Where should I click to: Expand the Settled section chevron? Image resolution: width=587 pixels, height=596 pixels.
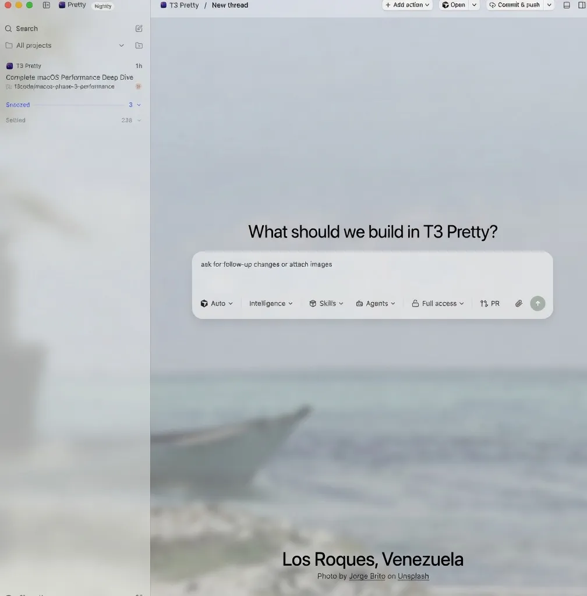pyautogui.click(x=139, y=120)
